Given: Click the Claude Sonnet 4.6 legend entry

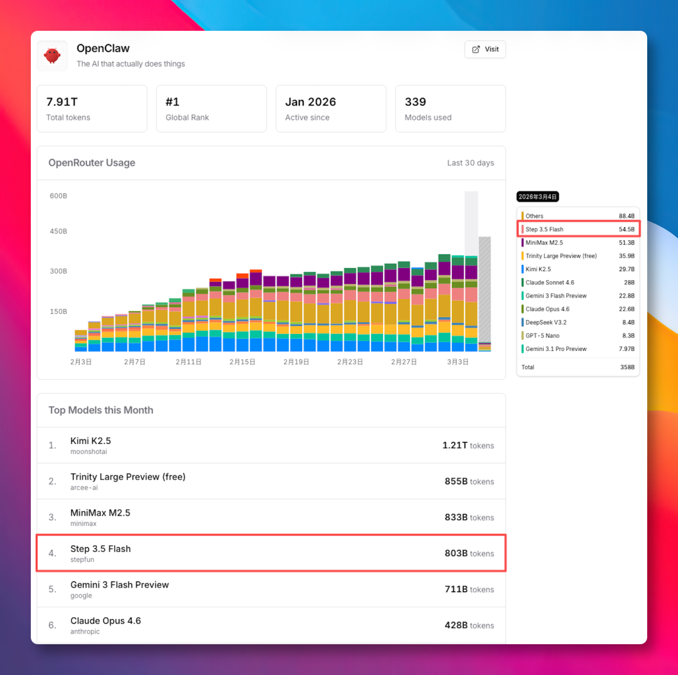Looking at the screenshot, I should [578, 283].
